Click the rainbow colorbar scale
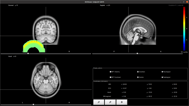 [184, 29]
